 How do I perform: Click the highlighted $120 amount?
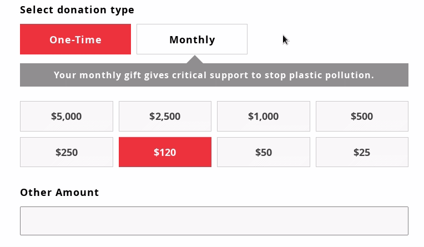pyautogui.click(x=165, y=152)
